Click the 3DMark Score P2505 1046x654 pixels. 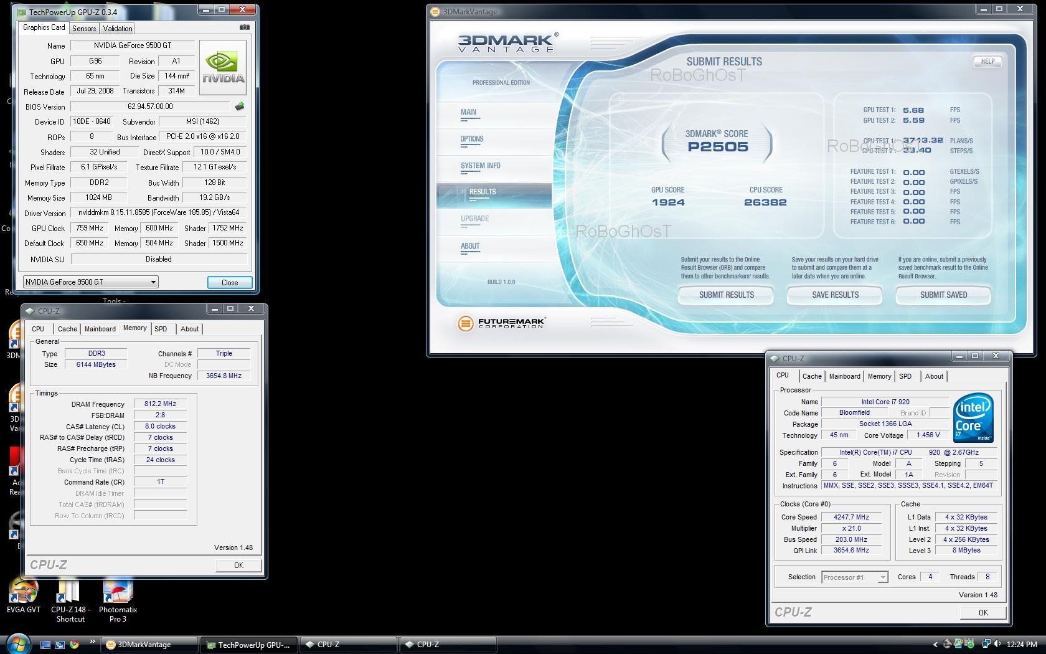coord(717,147)
